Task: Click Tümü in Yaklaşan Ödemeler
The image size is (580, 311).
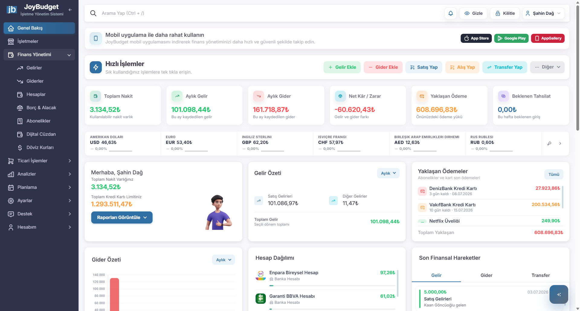Action: coord(554,174)
